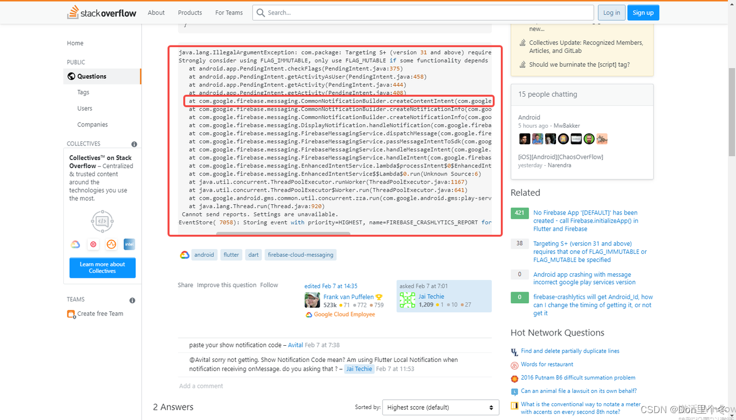
Task: Click the icon next to Find and delete duplicate lines
Action: (515, 352)
